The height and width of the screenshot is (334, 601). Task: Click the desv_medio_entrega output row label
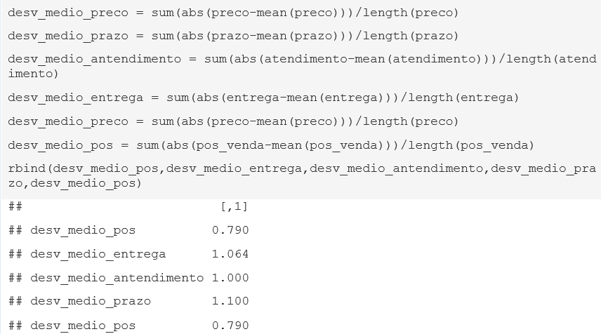tap(98, 254)
